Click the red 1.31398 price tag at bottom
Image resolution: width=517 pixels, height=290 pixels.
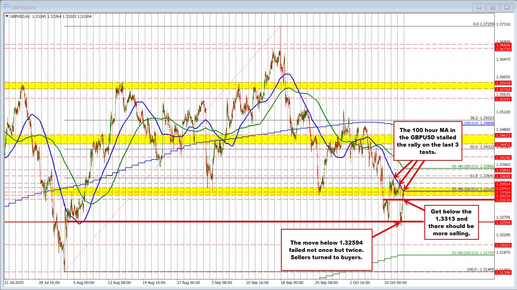point(504,273)
